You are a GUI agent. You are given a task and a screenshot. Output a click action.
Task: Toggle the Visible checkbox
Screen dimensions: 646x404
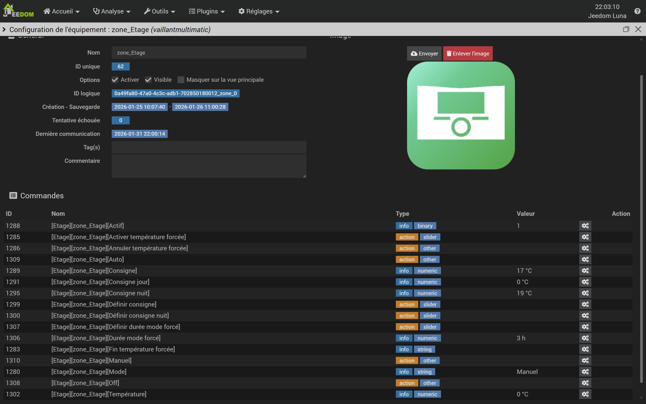point(148,80)
